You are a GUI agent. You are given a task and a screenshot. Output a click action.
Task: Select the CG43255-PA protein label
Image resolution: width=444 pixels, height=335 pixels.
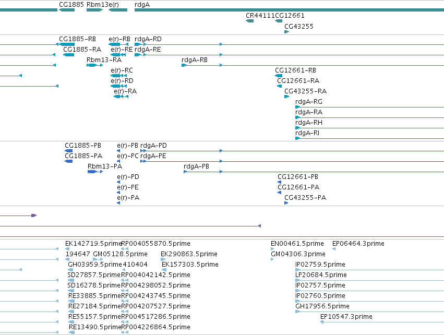(x=305, y=198)
